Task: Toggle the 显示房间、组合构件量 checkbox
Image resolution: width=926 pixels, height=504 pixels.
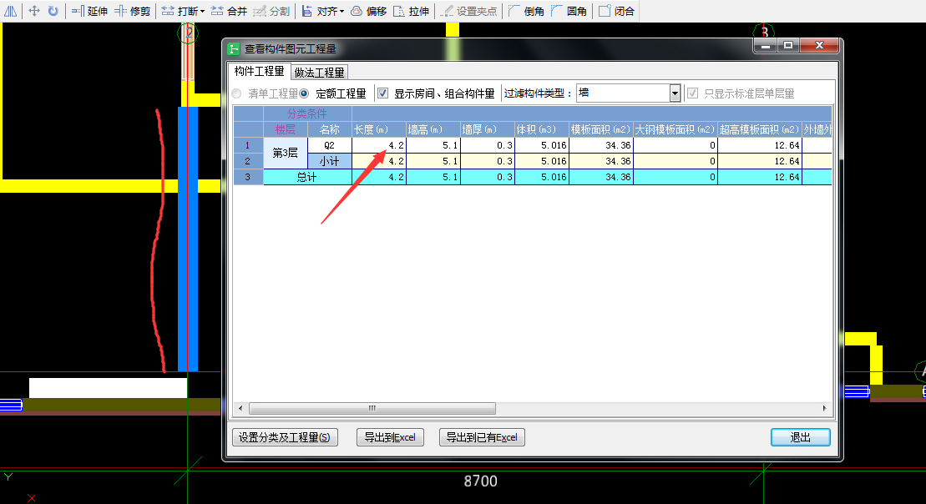Action: click(383, 93)
